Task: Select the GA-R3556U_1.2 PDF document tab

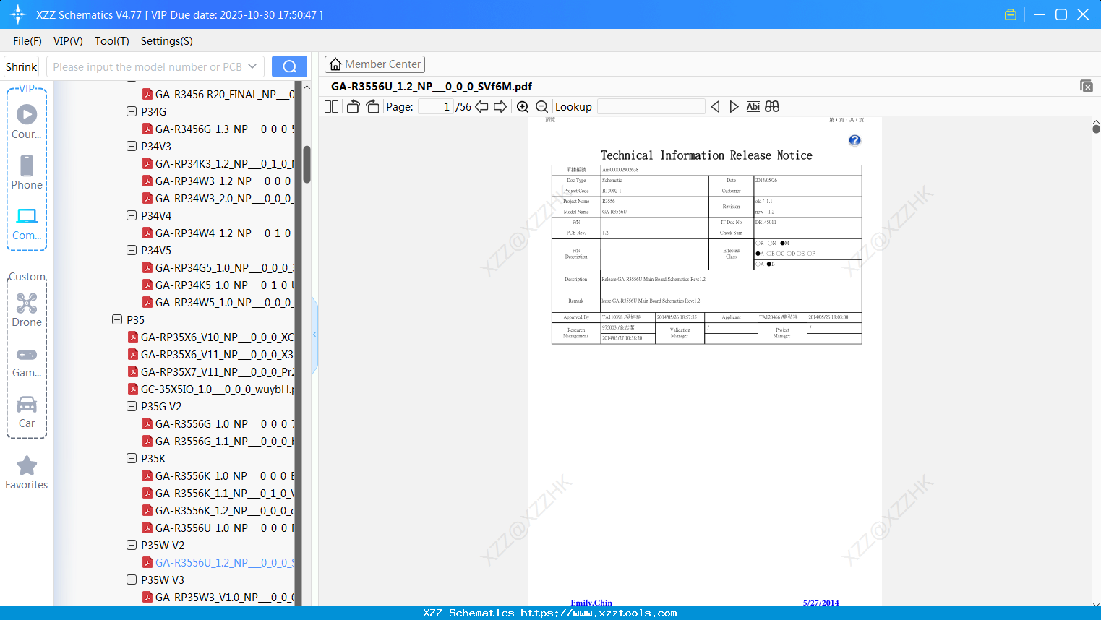Action: [432, 87]
